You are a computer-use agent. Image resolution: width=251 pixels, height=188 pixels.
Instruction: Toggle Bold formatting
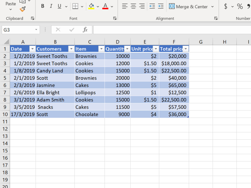43,6
